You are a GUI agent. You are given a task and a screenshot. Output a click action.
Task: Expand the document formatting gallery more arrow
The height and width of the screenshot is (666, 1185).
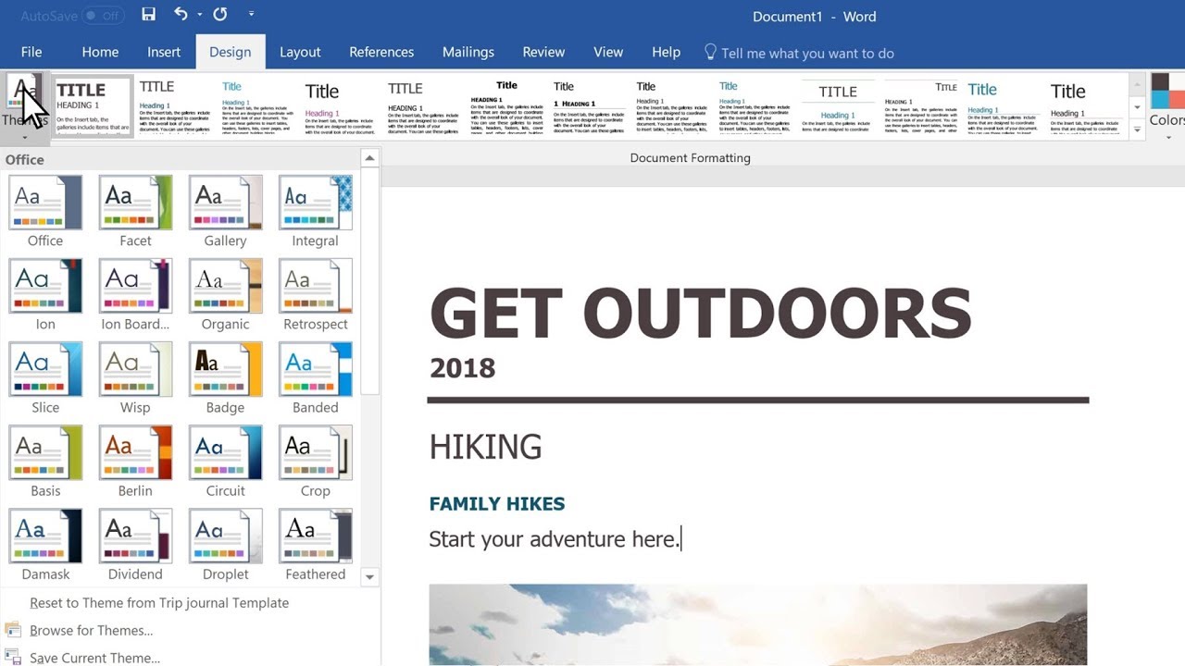[1137, 130]
